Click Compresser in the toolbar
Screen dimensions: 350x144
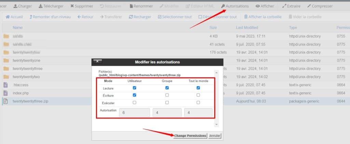click(x=320, y=6)
